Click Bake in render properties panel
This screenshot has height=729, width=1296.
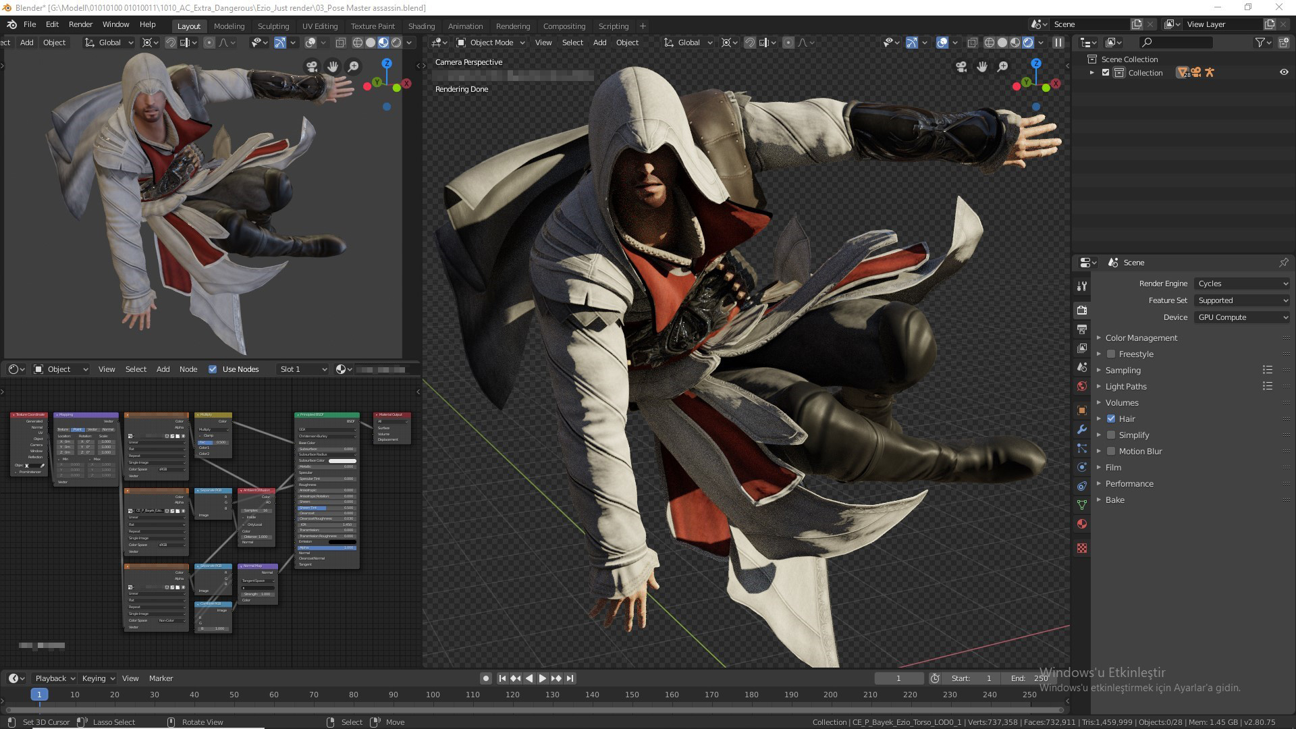[x=1114, y=500]
